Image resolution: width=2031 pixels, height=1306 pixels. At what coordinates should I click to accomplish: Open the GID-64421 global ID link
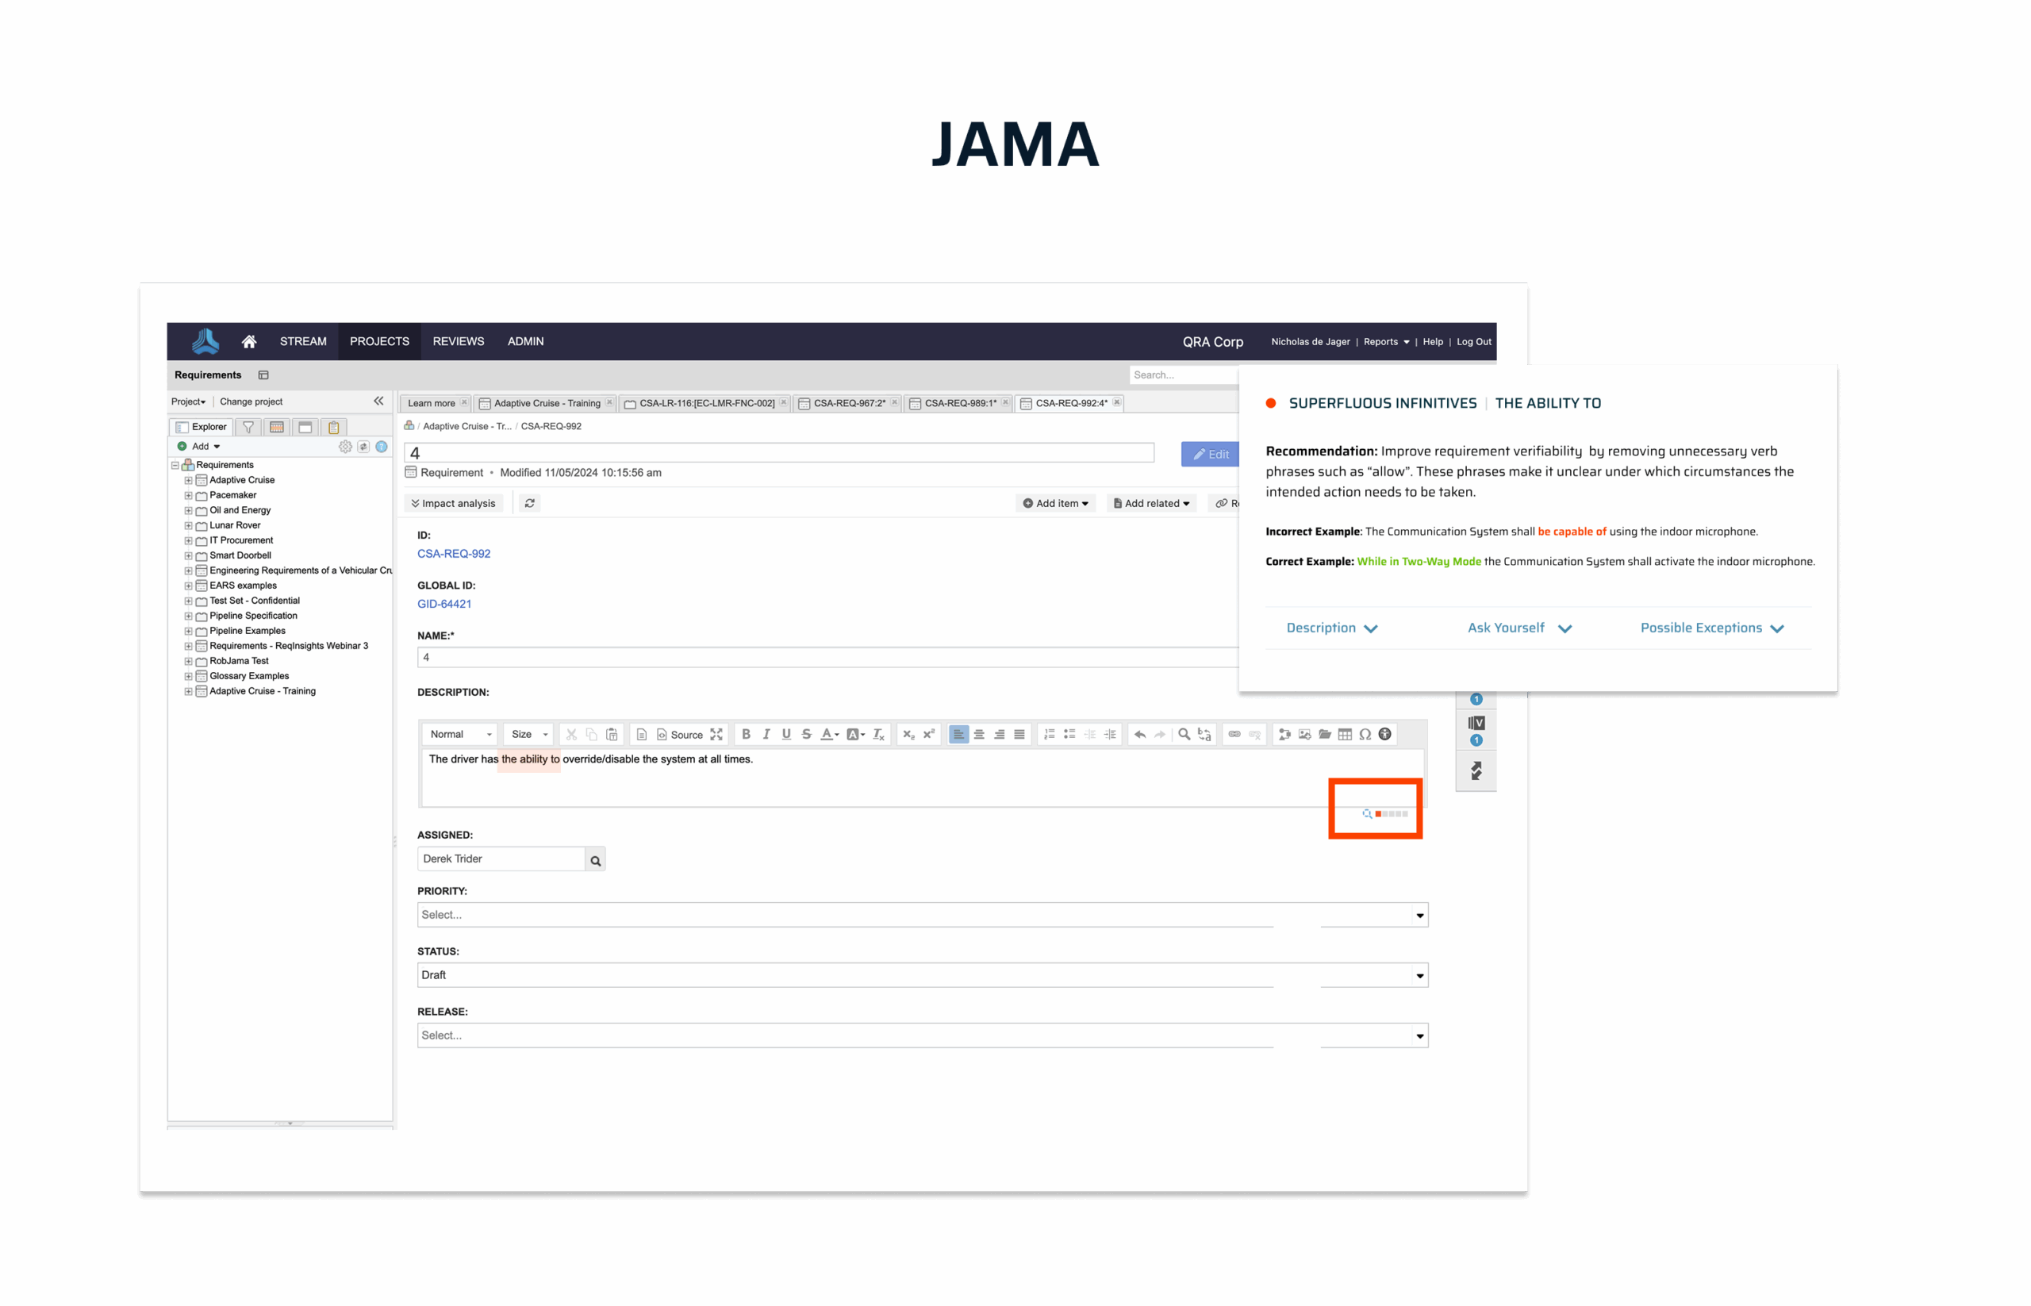click(444, 605)
